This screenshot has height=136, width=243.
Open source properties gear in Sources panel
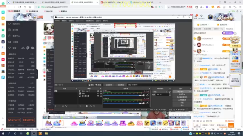click(x=87, y=106)
